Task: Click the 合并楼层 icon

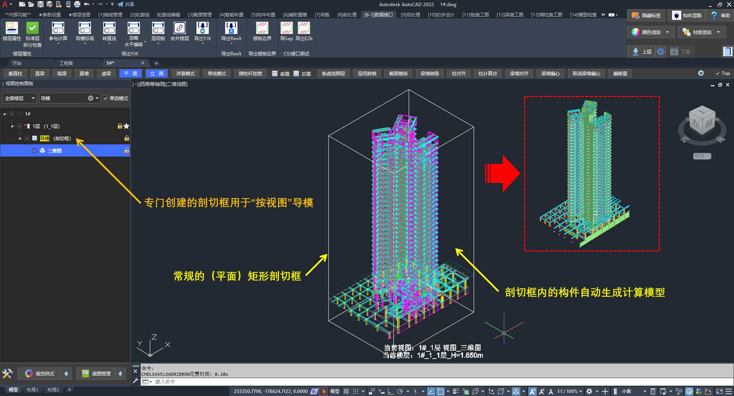Action: pyautogui.click(x=180, y=29)
